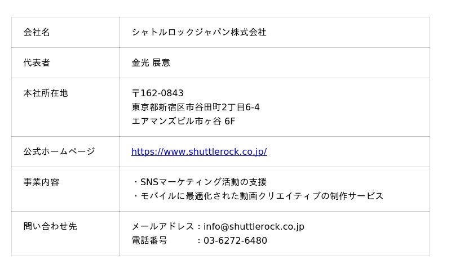The width and height of the screenshot is (451, 273).
Task: Click the 会社名 row label
Action: click(x=37, y=32)
